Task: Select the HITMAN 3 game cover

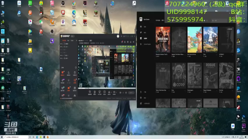Action: (x=226, y=40)
